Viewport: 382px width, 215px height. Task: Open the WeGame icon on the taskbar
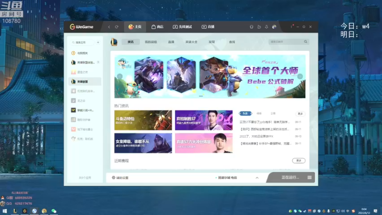coord(25,211)
